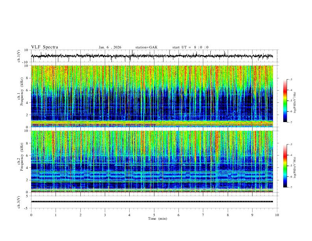
Task: Click the ch.2 log(PSD) color bar
Action: click(285, 166)
